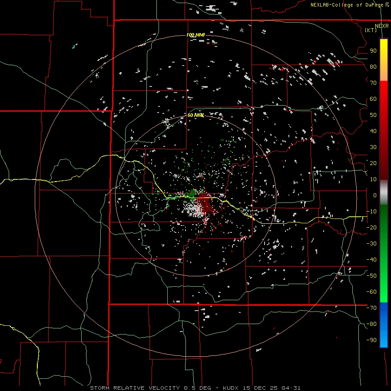This screenshot has height=391, width=391.
Task: Select the 50 NMI range ring label
Action: [x=196, y=115]
